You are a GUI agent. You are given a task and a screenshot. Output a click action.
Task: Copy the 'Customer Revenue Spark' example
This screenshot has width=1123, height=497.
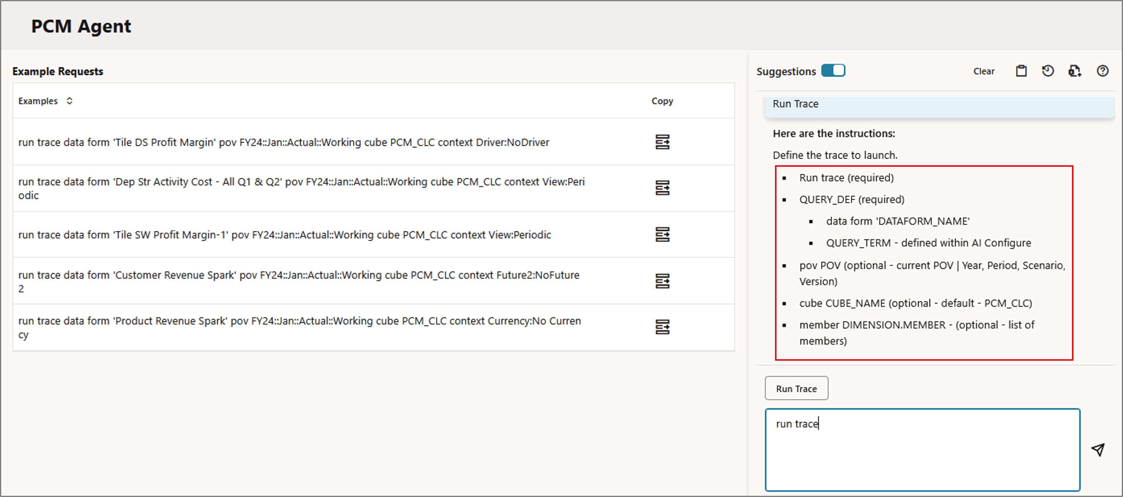pos(662,281)
